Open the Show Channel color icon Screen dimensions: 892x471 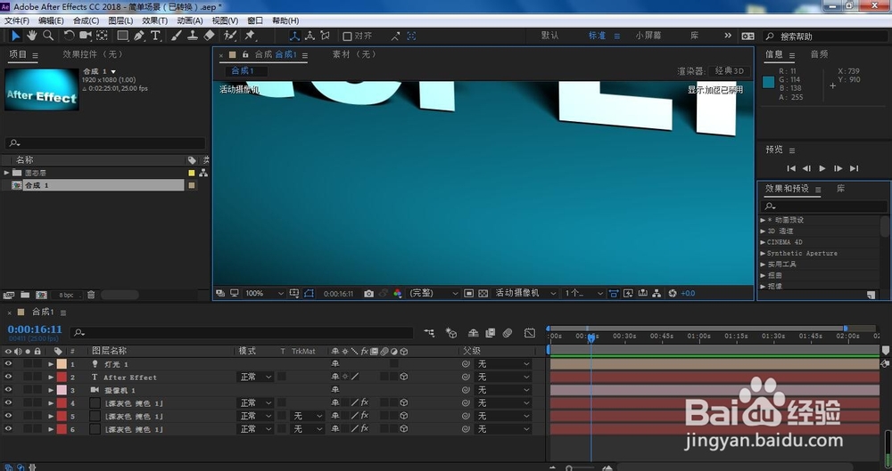pyautogui.click(x=398, y=293)
